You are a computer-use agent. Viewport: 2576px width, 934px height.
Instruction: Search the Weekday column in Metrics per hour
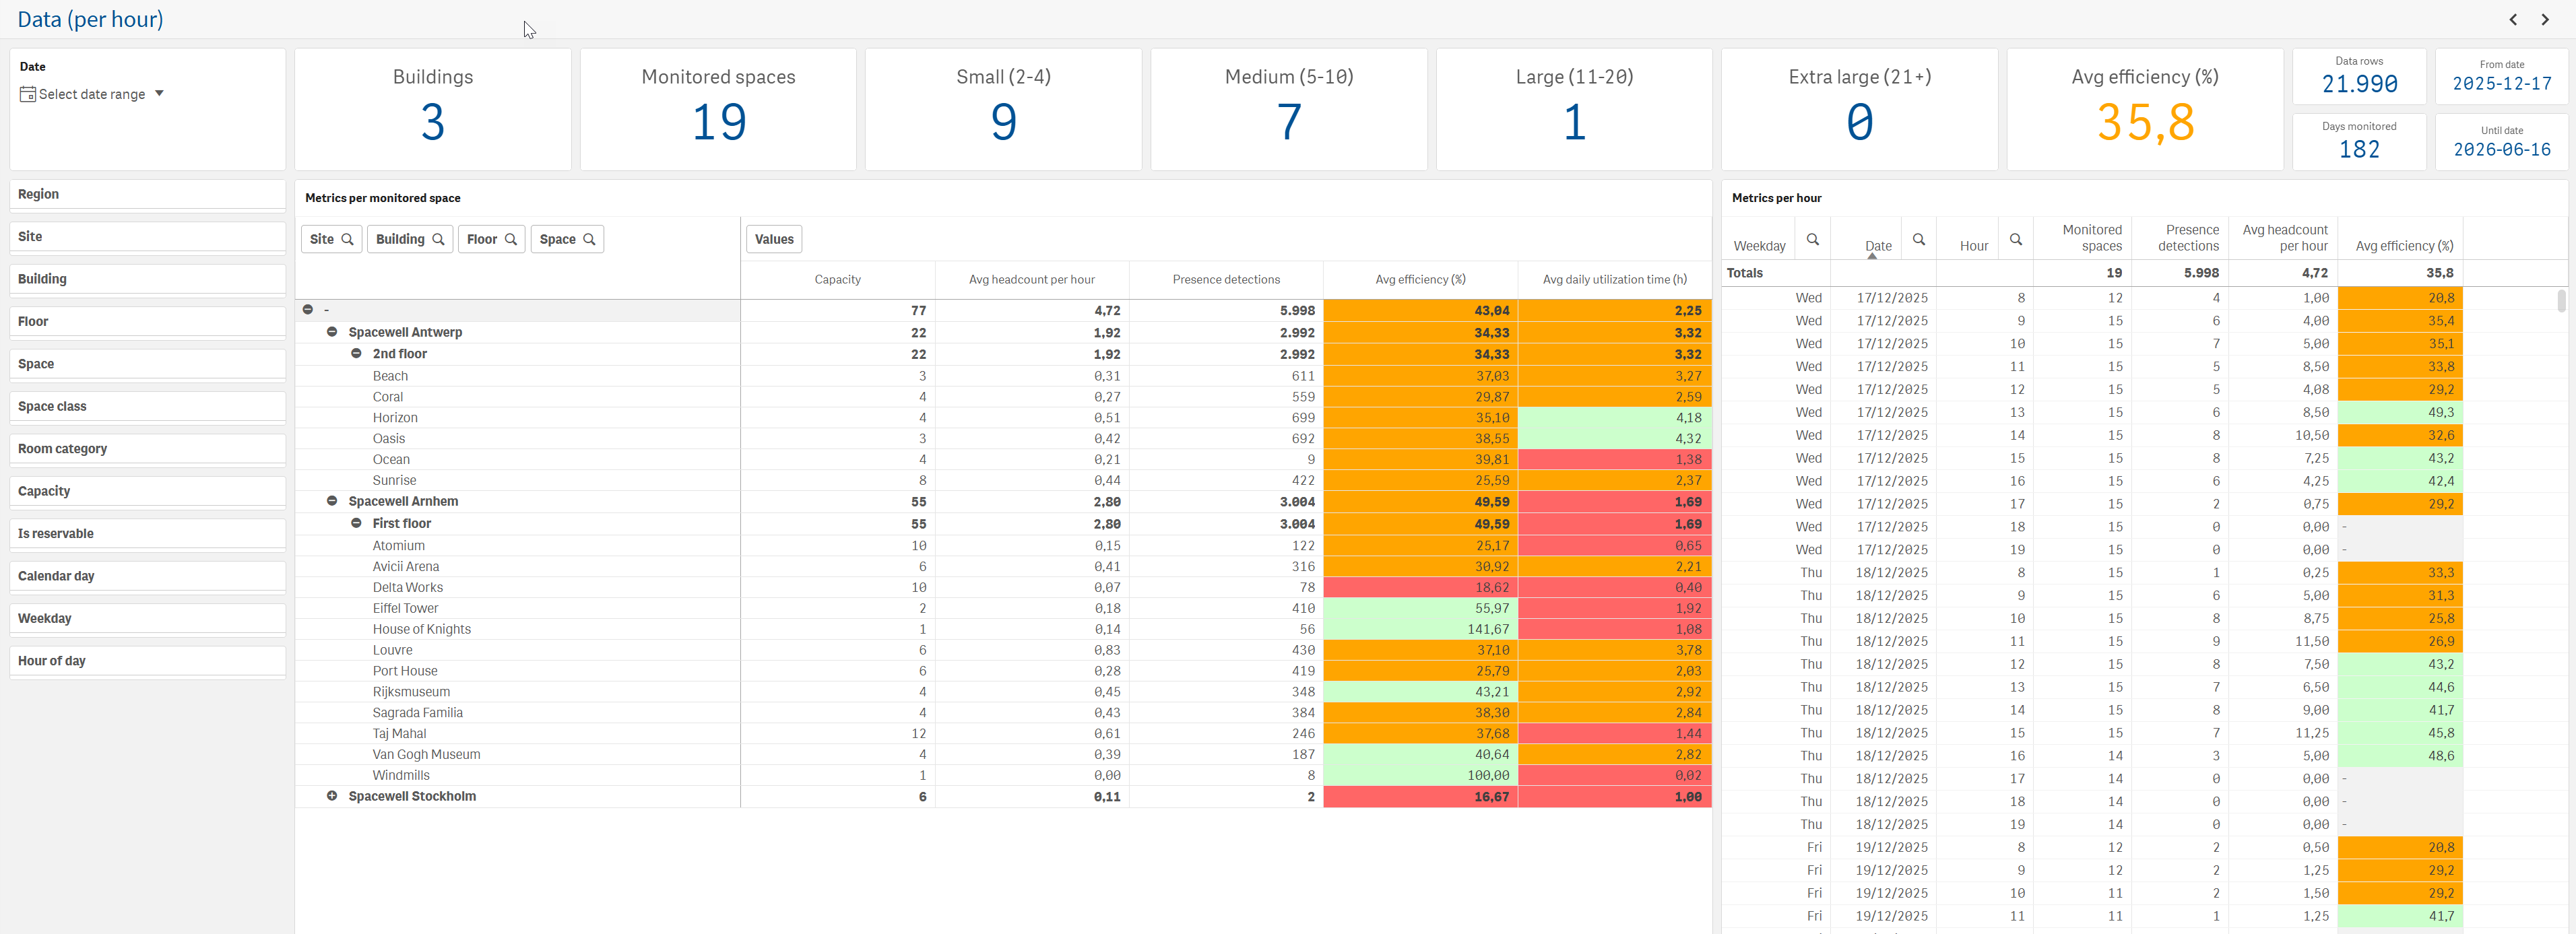coord(1813,240)
